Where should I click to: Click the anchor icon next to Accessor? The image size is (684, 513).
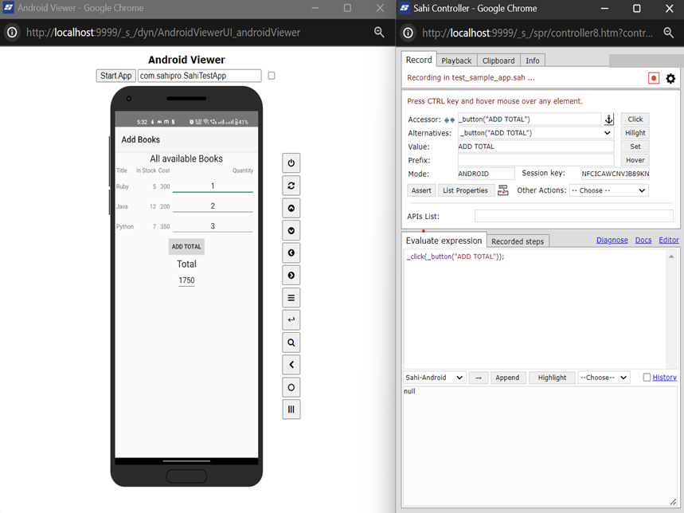coord(610,119)
